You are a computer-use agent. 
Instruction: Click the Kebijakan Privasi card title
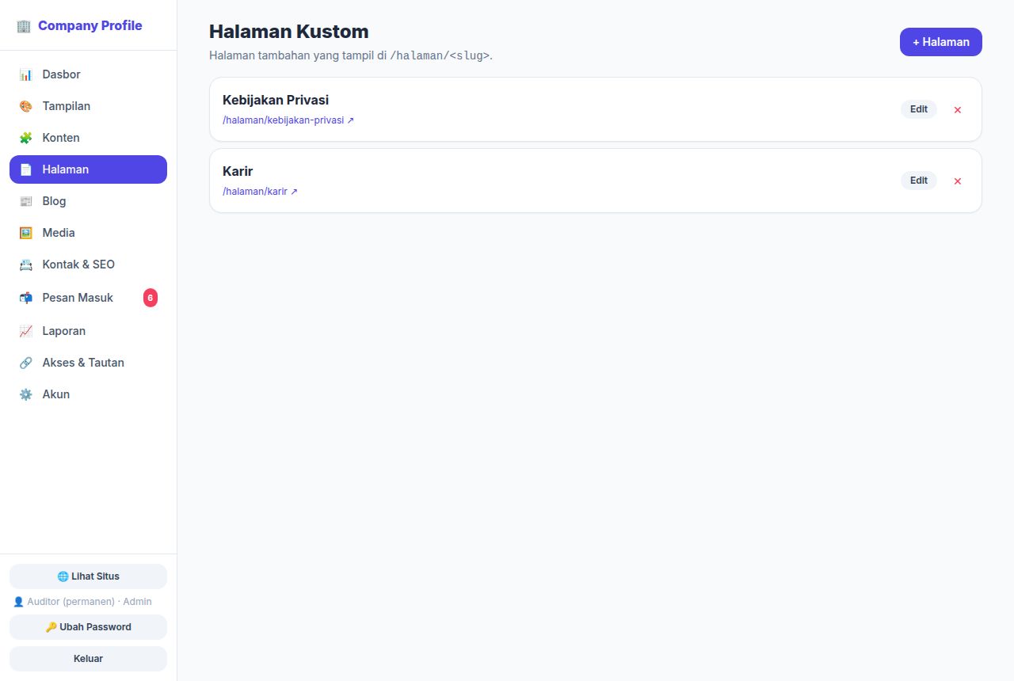click(276, 100)
